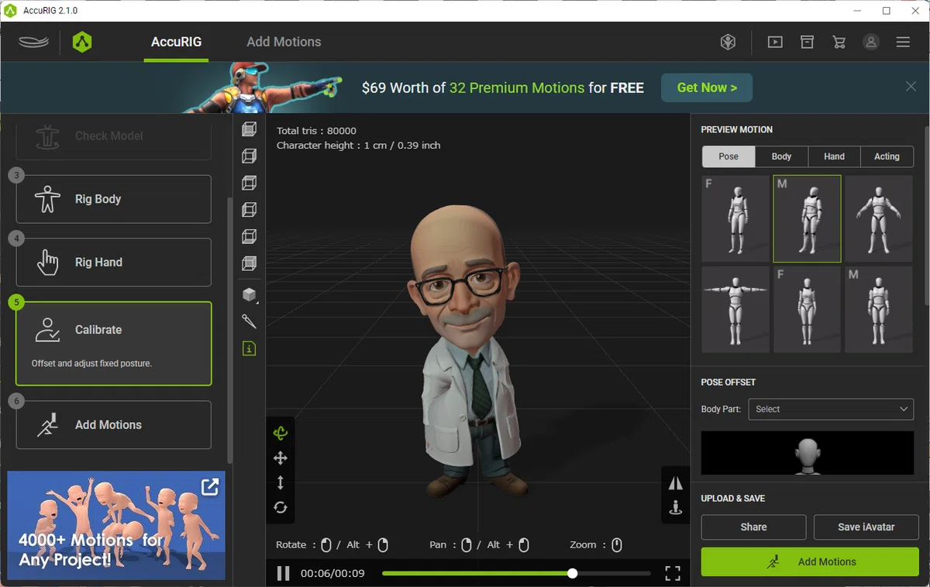Select the third camera view cube icon

pyautogui.click(x=249, y=183)
